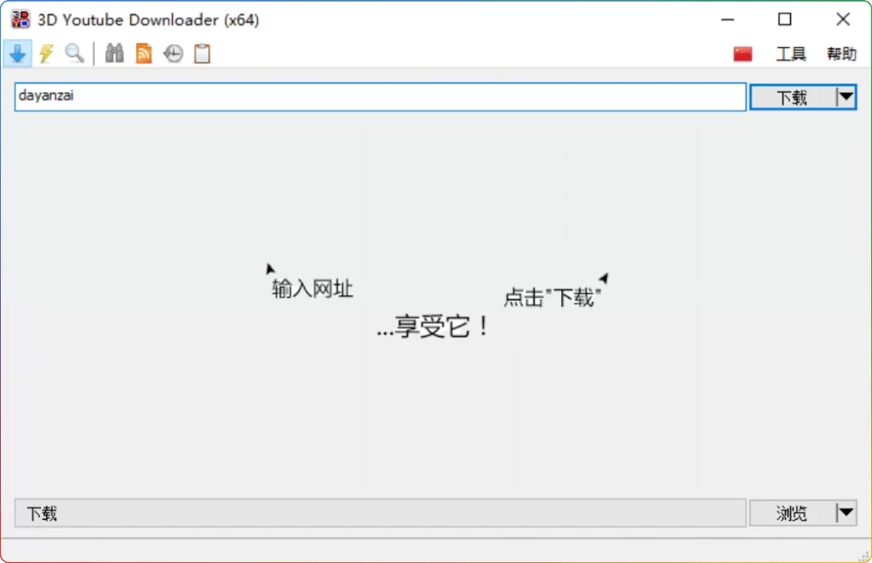Image resolution: width=872 pixels, height=563 pixels.
Task: Minimize the downloader window
Action: (726, 19)
